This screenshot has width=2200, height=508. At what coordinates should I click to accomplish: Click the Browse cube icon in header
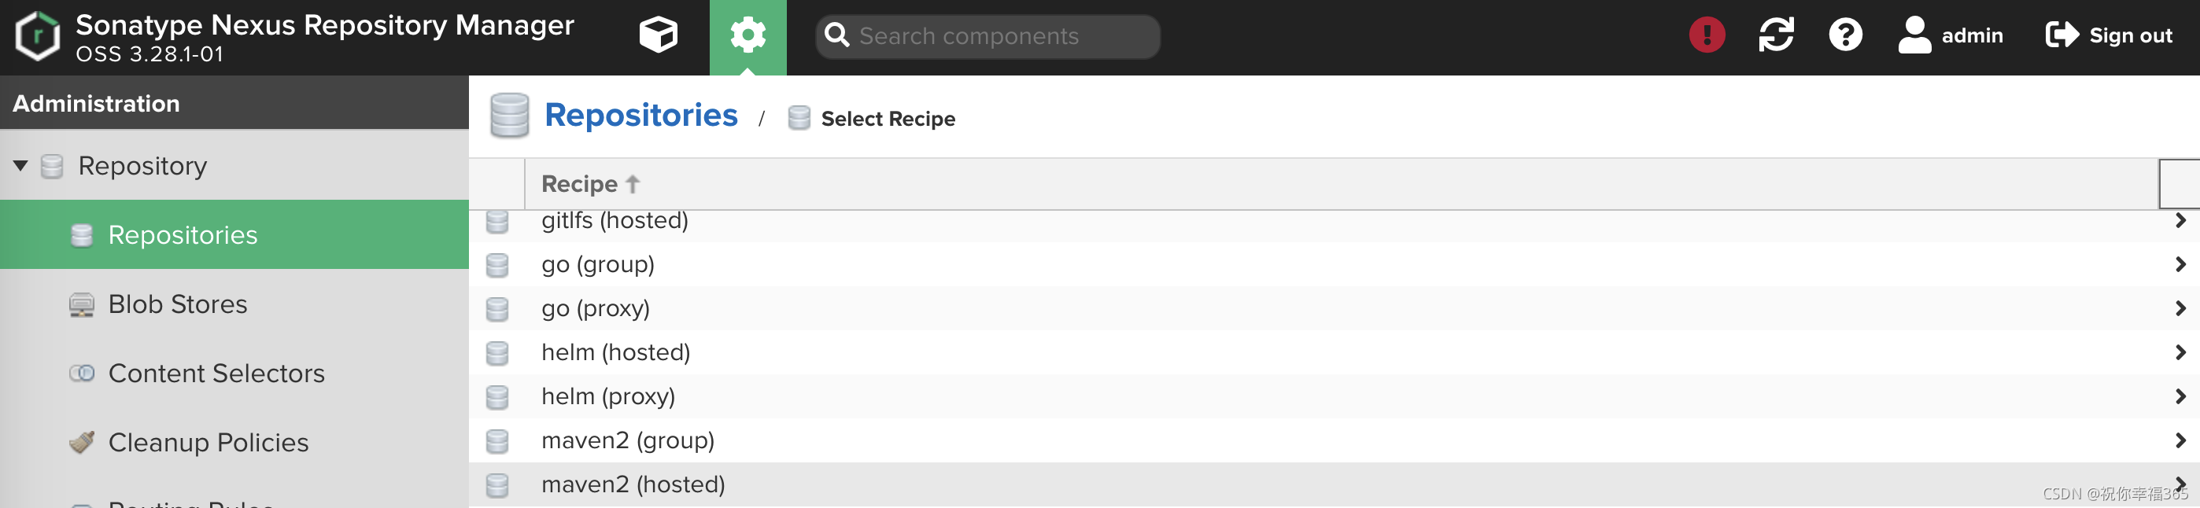[658, 36]
